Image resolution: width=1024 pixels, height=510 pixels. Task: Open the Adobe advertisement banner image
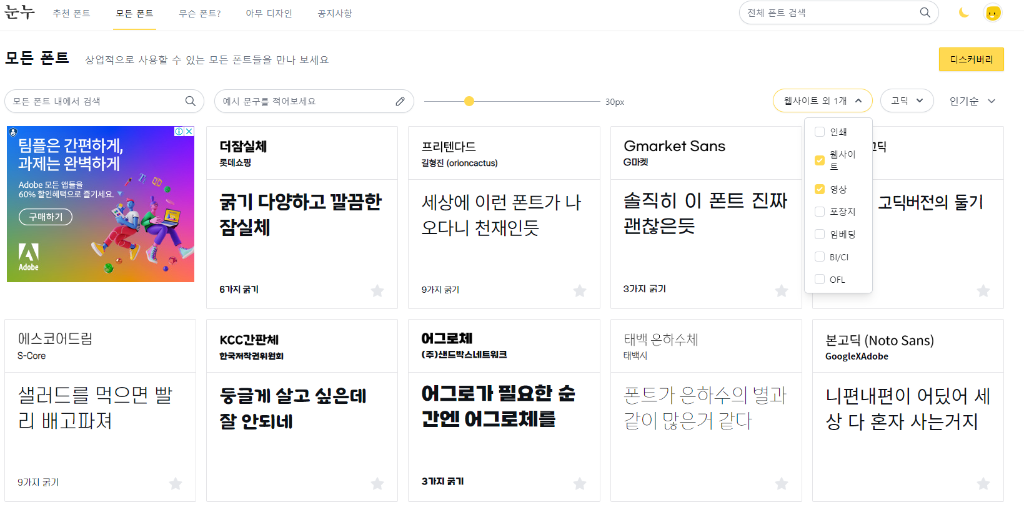101,204
